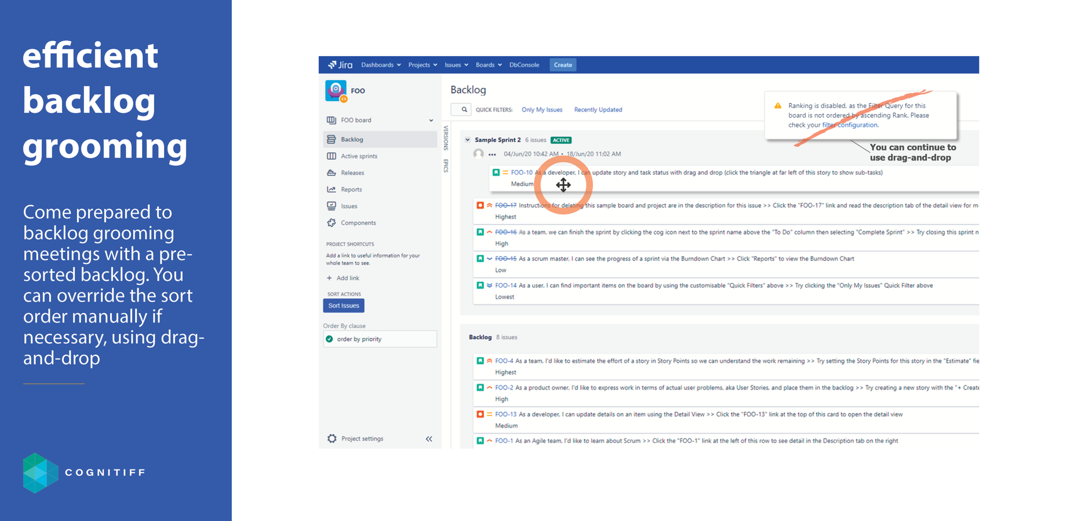Collapse Sample Sprint 2 with triangle

point(468,140)
